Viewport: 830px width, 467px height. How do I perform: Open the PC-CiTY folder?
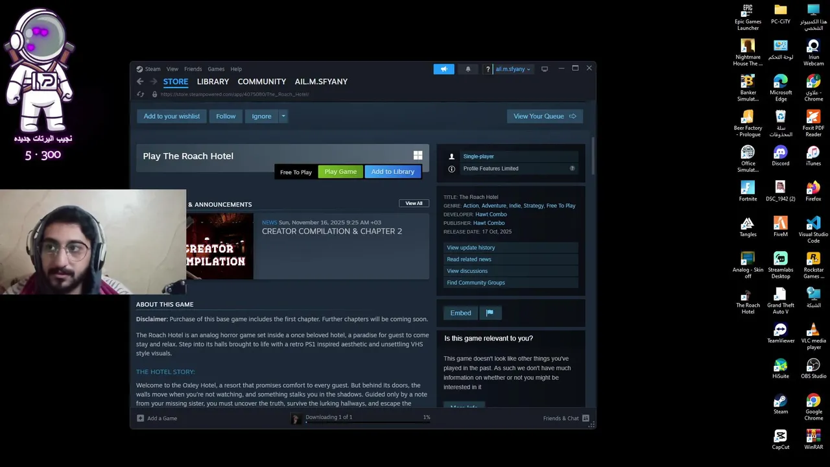781,14
